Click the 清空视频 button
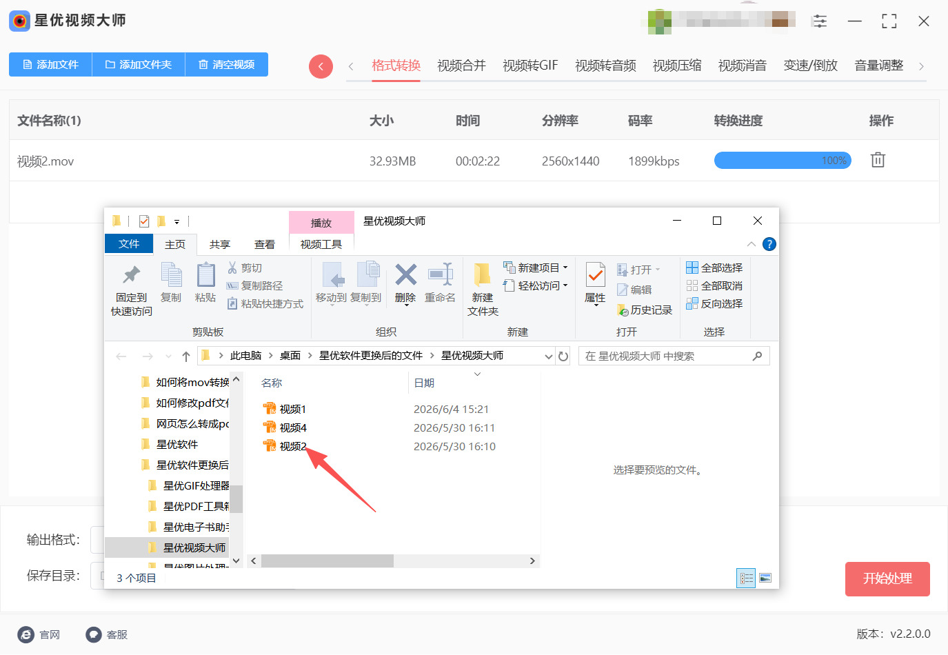 coord(227,64)
